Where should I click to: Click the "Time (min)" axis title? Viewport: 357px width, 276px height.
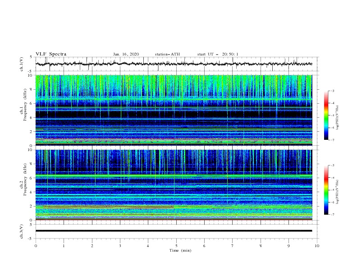pos(180,250)
